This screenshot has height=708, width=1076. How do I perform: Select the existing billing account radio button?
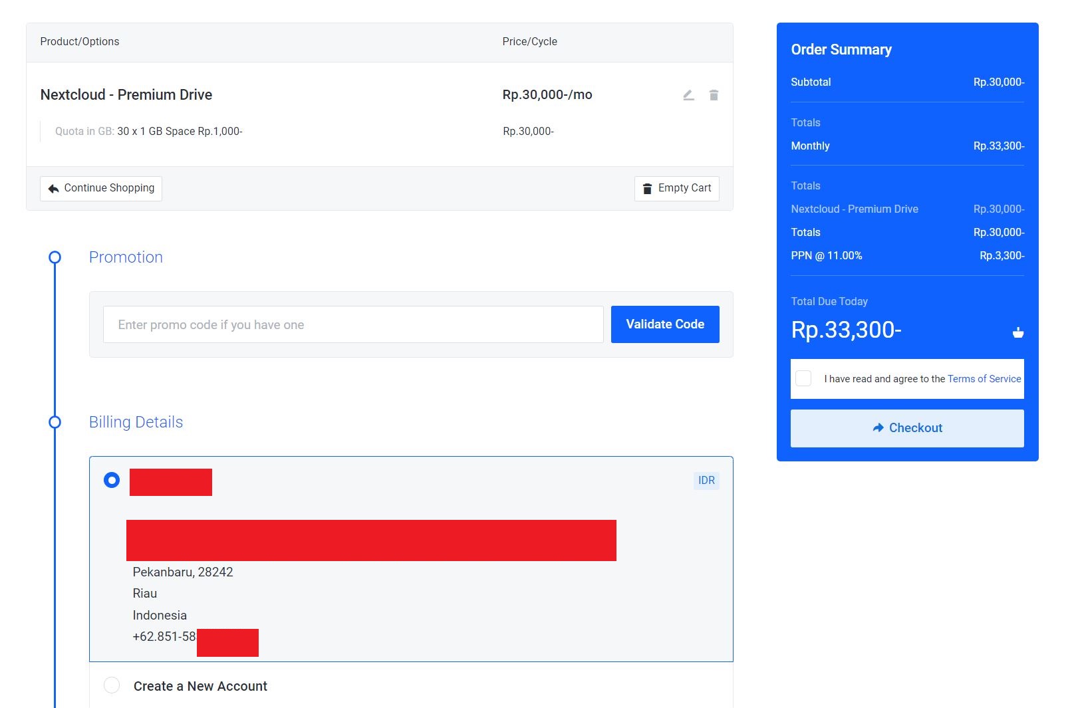click(112, 479)
